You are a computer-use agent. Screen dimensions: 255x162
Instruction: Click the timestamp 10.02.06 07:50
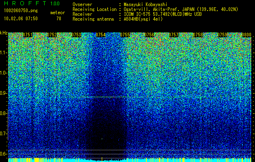click(x=21, y=19)
